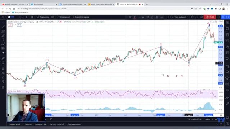This screenshot has height=129, width=230.
Task: Select the trend line drawing tool
Action: tap(3, 27)
